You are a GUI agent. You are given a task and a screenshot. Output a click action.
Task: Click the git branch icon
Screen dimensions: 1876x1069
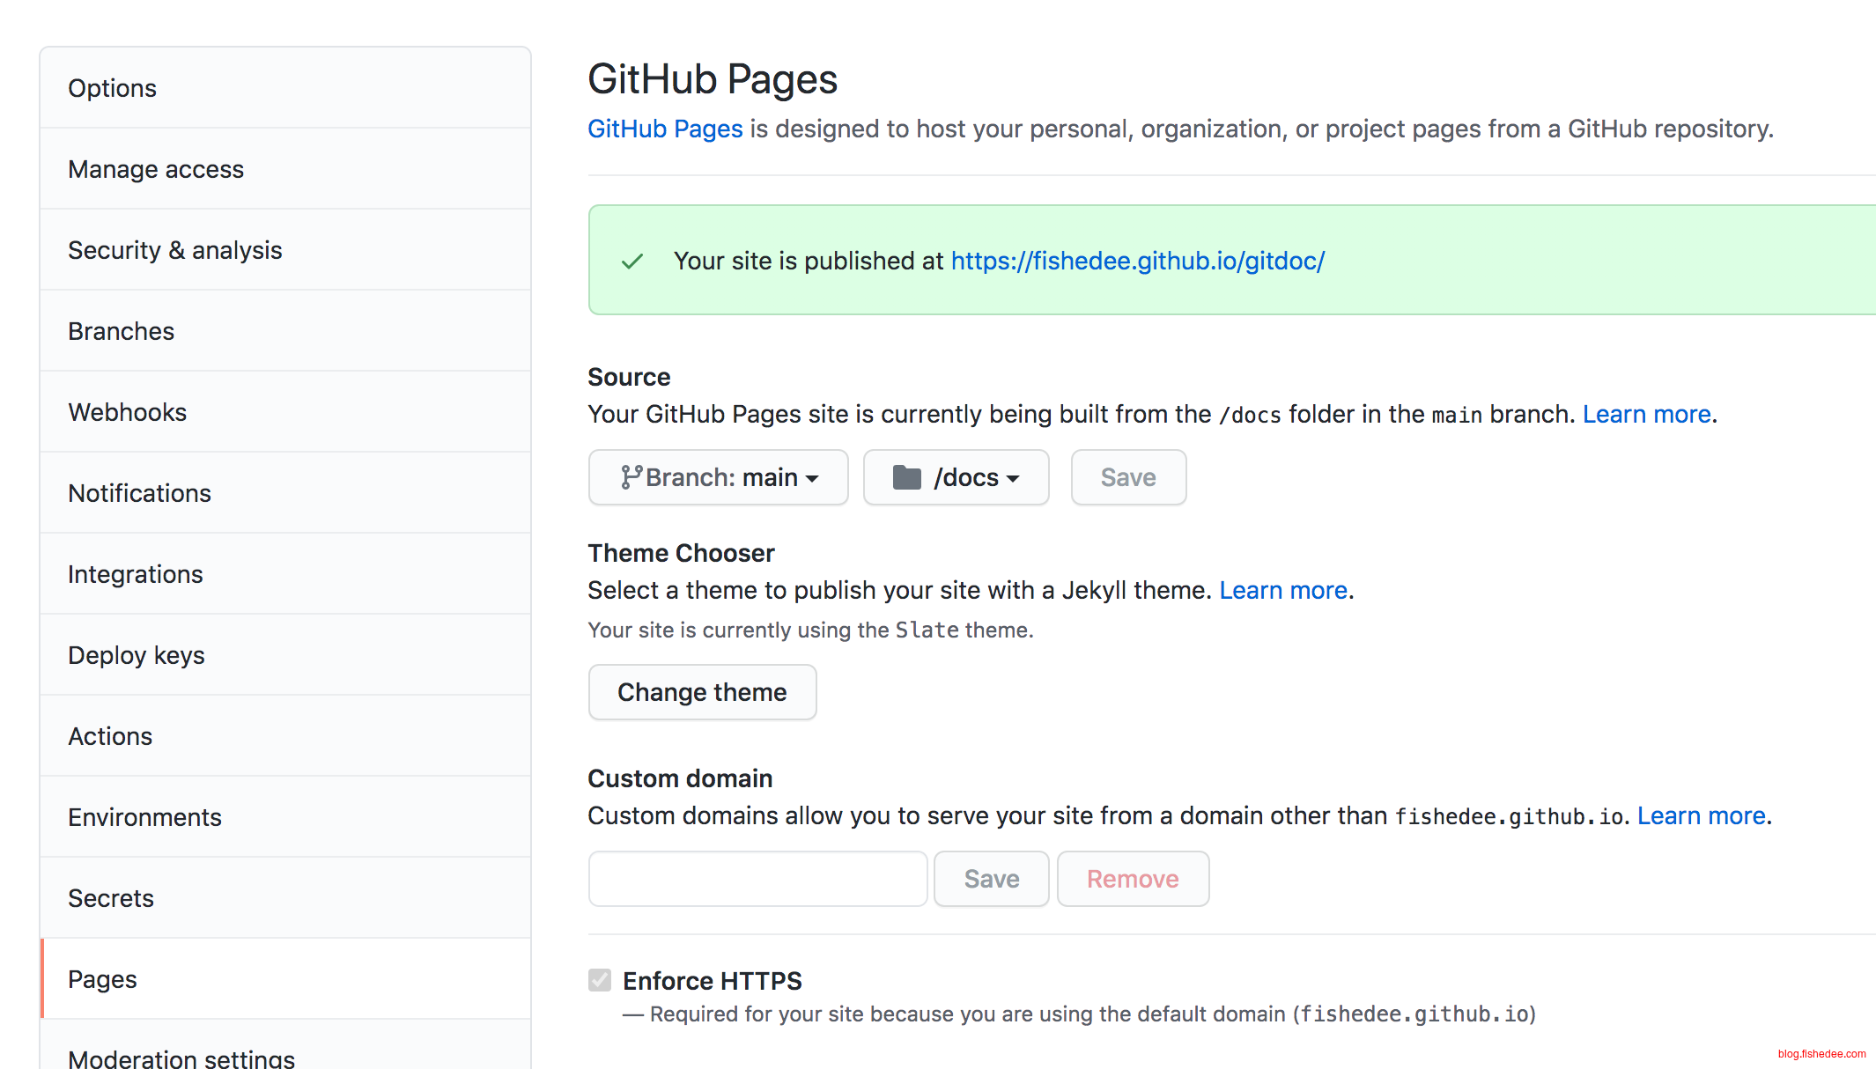coord(631,477)
